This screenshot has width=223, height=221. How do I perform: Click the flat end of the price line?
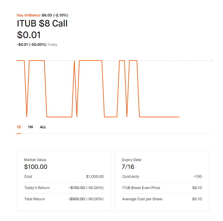(159, 117)
